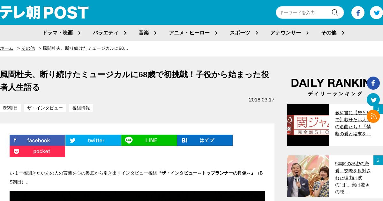Click the BS朝日 tag
The image size is (383, 201).
[x=11, y=108]
